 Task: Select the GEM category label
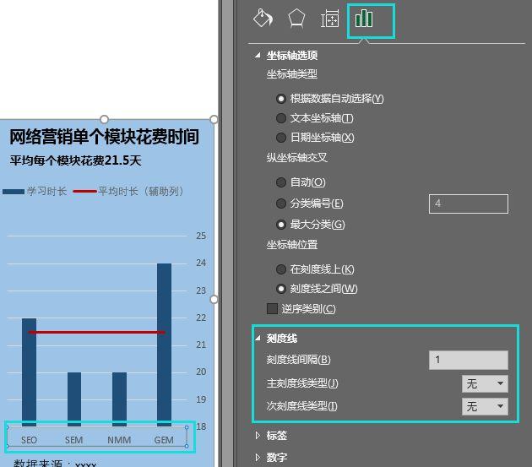(164, 440)
